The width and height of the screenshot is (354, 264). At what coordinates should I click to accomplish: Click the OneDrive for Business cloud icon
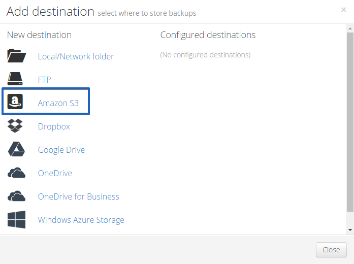pyautogui.click(x=16, y=196)
